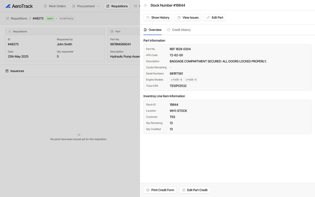Open View Issues
The image size is (315, 197).
click(x=188, y=18)
